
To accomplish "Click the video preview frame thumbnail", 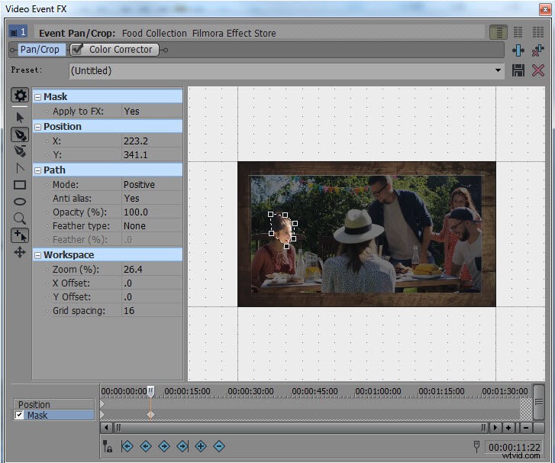I will [x=366, y=234].
